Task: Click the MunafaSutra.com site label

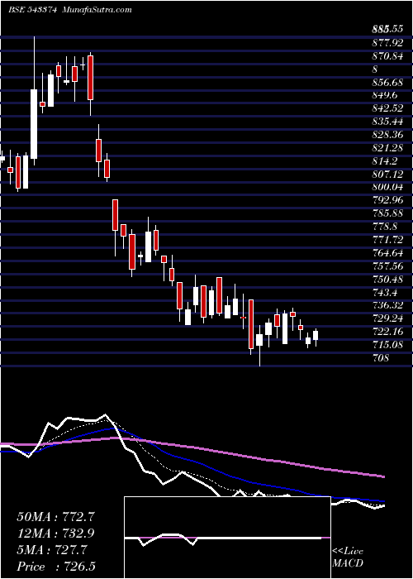Action: pyautogui.click(x=97, y=10)
